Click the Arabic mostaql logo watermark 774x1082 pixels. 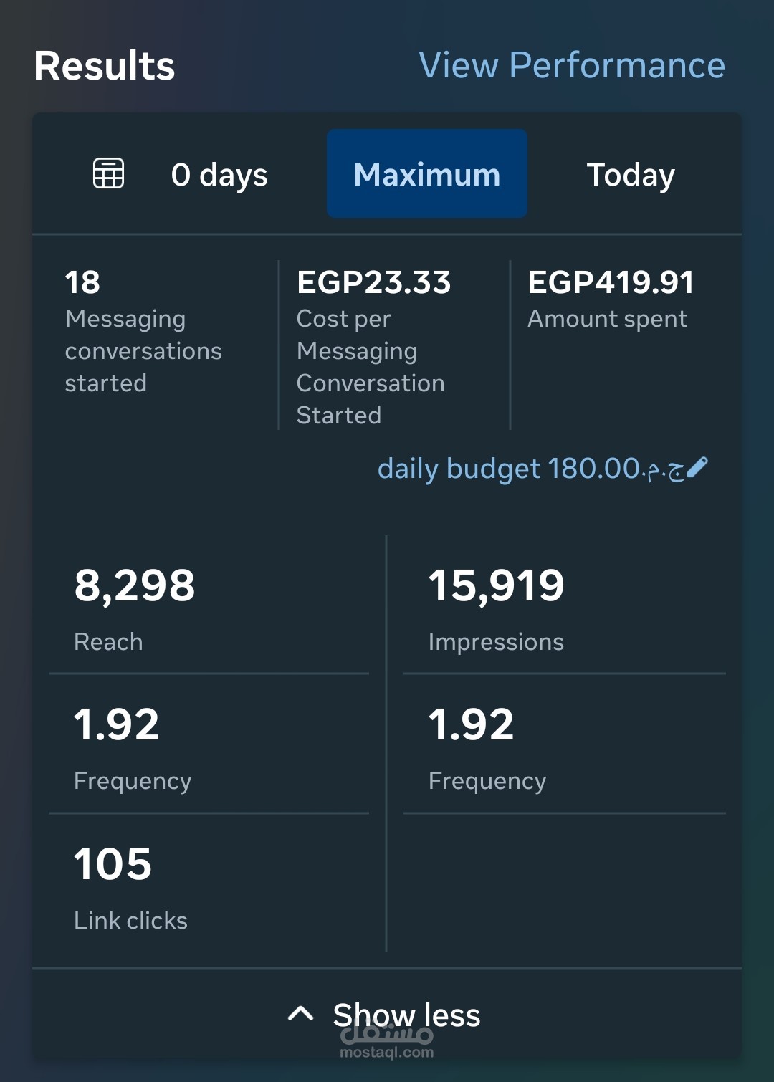pyautogui.click(x=387, y=1034)
